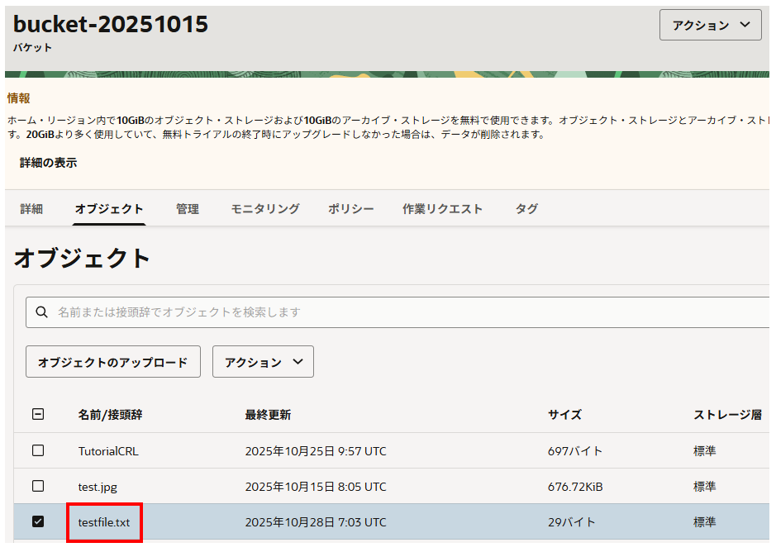Image resolution: width=776 pixels, height=552 pixels.
Task: Open the bucket アクション dropdown at top
Action: coord(710,26)
